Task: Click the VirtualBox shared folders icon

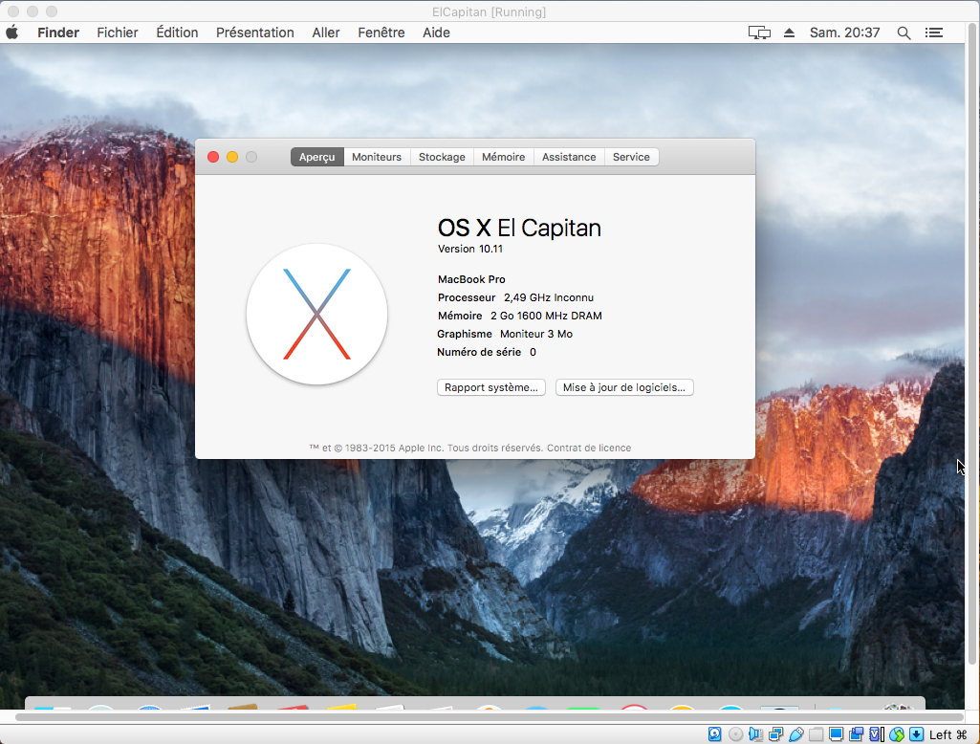Action: click(817, 734)
